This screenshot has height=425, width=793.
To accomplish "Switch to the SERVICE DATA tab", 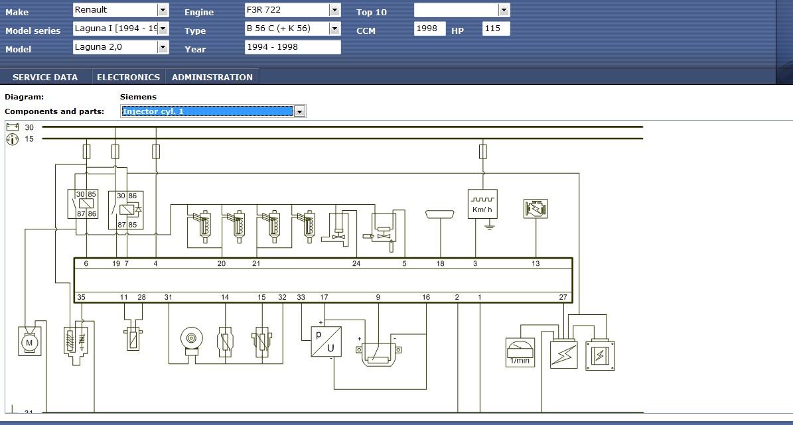I will [45, 77].
